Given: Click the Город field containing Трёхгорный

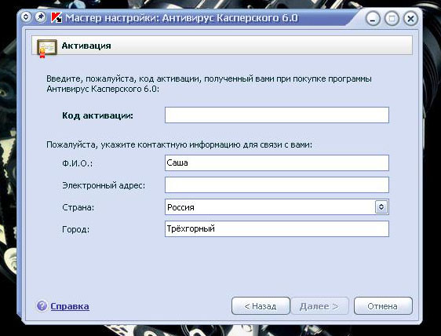Looking at the screenshot, I should pyautogui.click(x=277, y=228).
